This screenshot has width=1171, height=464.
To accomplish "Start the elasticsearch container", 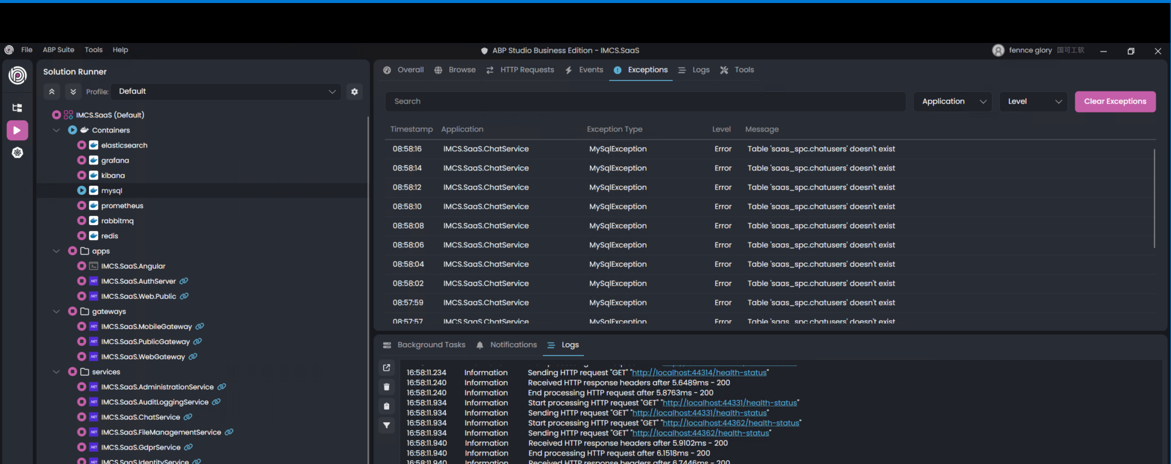I will [82, 145].
